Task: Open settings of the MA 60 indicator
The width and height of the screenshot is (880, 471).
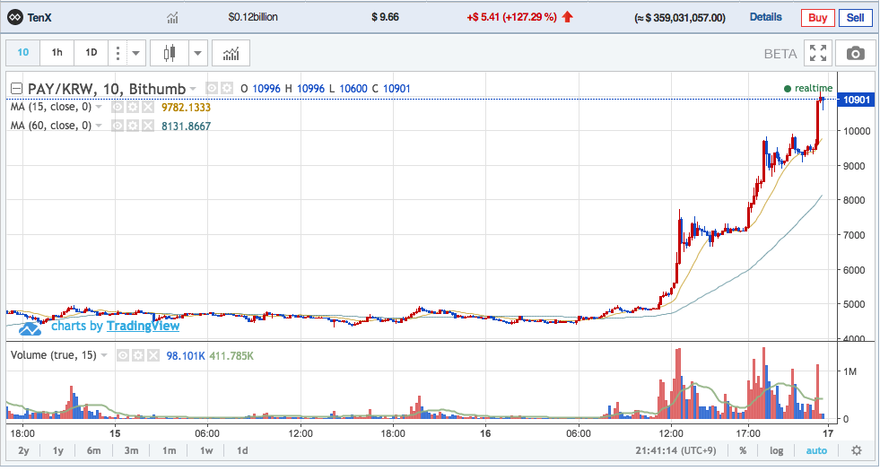Action: coord(133,126)
